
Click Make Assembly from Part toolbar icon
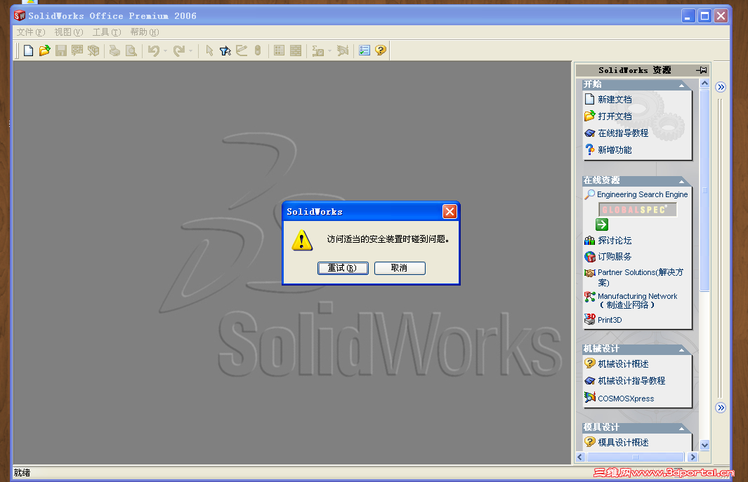93,51
